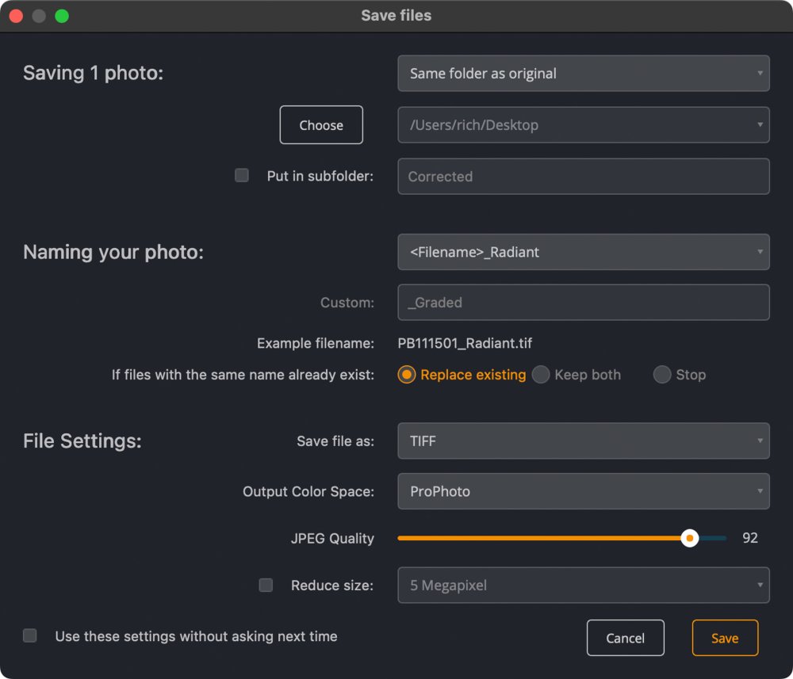Open the 'Same folder as original' destination dropdown
Image resolution: width=793 pixels, height=679 pixels.
(583, 74)
